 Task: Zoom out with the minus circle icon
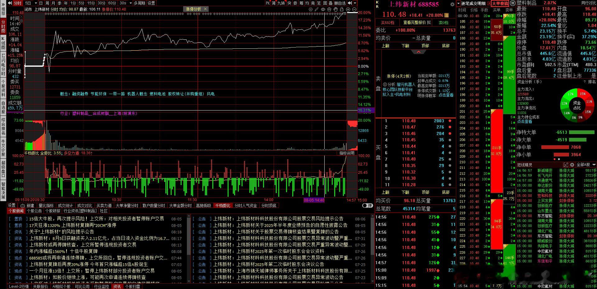pos(354,9)
